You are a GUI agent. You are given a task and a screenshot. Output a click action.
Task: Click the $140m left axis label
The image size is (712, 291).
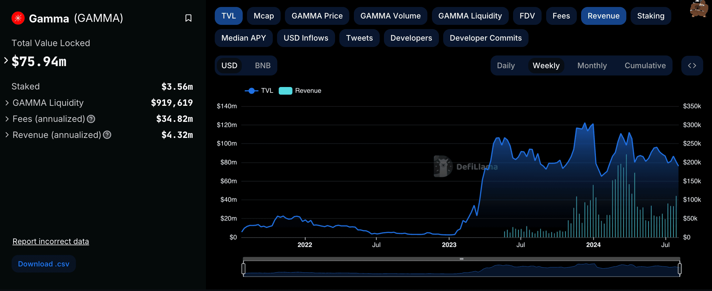[227, 106]
